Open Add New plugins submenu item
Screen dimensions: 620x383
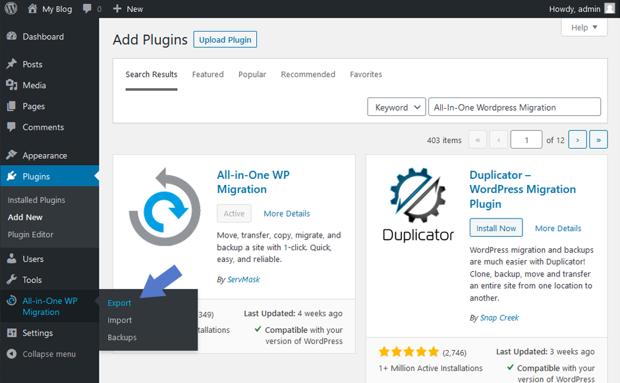25,217
